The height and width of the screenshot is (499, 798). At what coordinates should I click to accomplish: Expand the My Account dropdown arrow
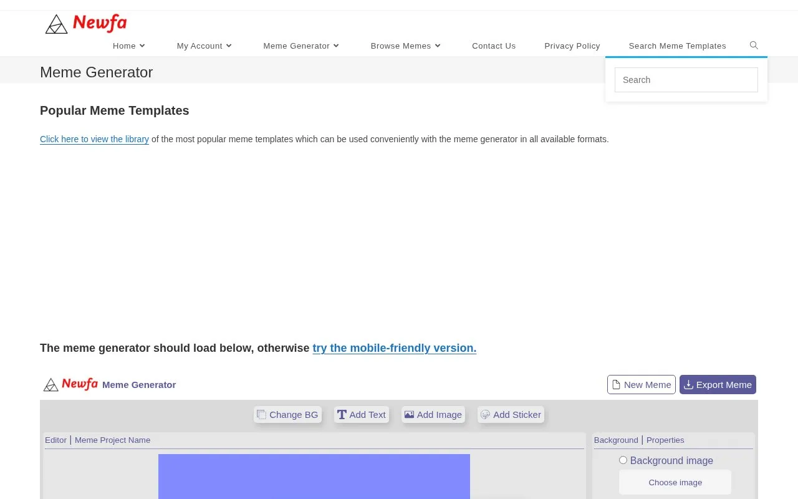click(229, 46)
